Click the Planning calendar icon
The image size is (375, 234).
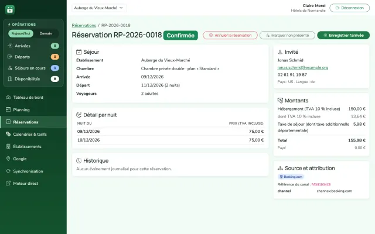[8, 109]
